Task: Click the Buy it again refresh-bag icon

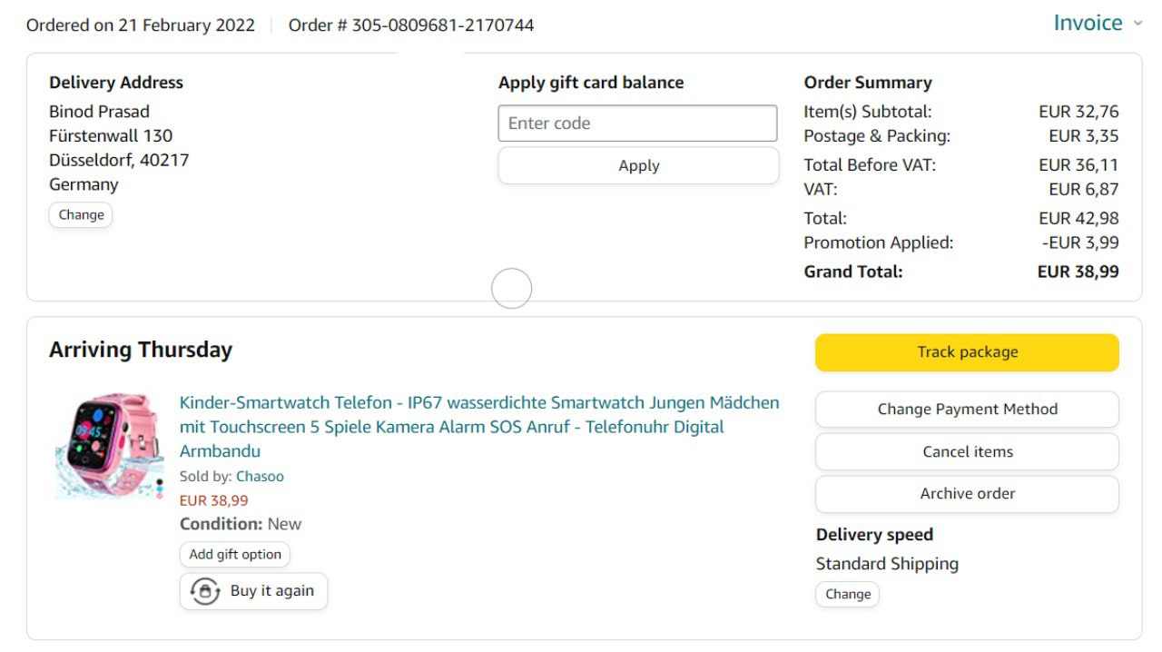Action: (x=205, y=591)
